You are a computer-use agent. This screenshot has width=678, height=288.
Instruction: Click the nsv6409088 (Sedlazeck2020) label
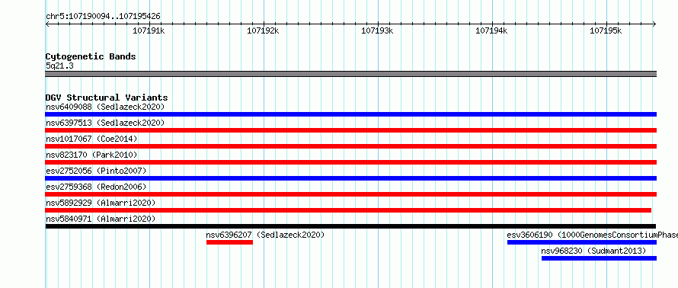[105, 107]
